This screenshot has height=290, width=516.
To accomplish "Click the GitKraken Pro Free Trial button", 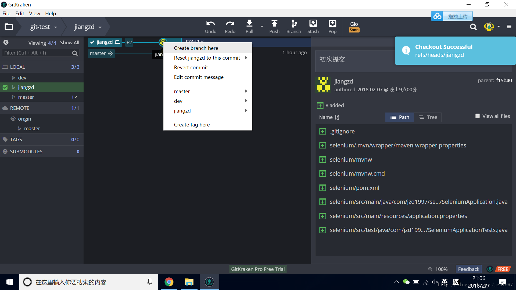I will [258, 269].
